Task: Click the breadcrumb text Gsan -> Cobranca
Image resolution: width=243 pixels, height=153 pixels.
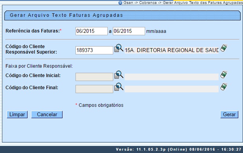Action: click(140, 3)
